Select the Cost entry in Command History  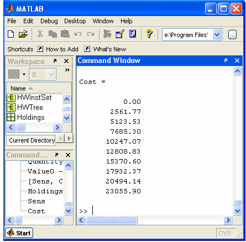coord(36,211)
